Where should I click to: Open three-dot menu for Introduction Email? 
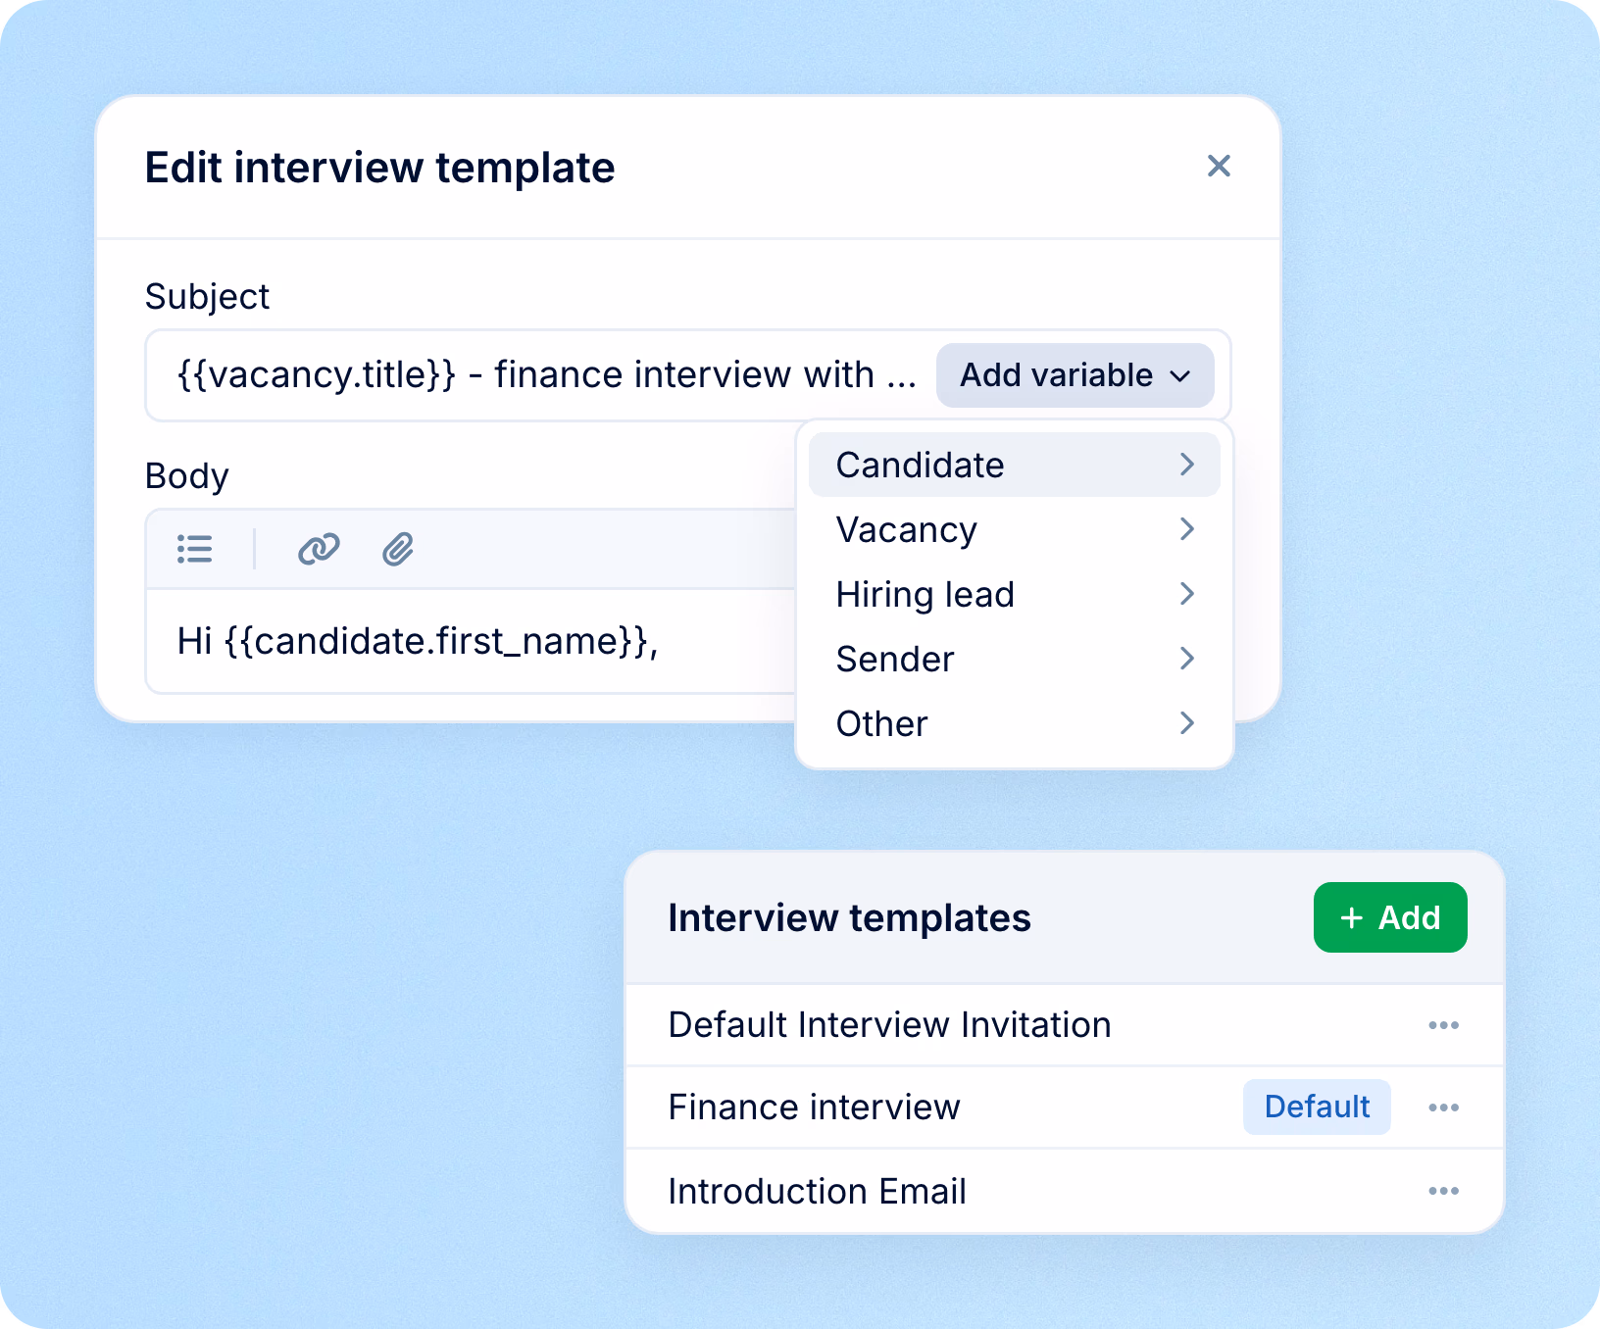coord(1443,1191)
